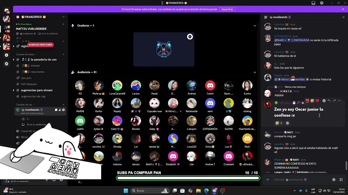This screenshot has height=195, width=348.
Task: Toggle the joy reaction with count 5
Action: [x=279, y=123]
